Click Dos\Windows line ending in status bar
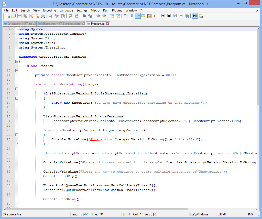This screenshot has width=262, height=219. [199, 214]
